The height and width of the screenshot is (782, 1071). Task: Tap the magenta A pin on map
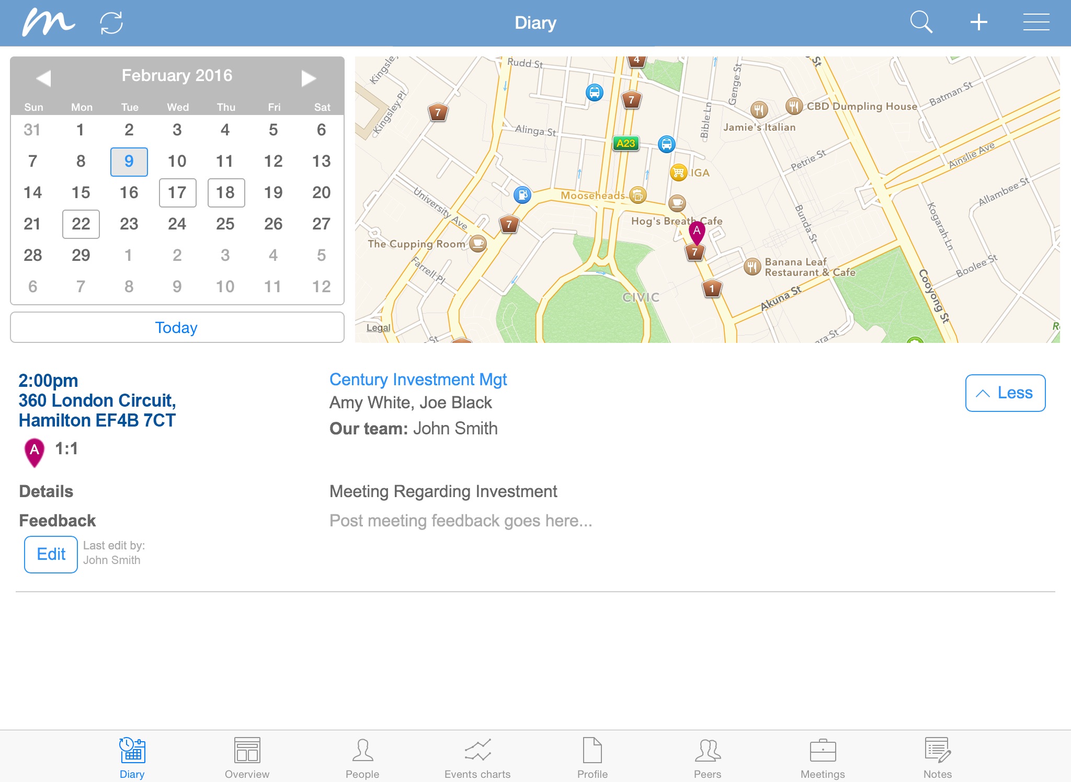[697, 232]
